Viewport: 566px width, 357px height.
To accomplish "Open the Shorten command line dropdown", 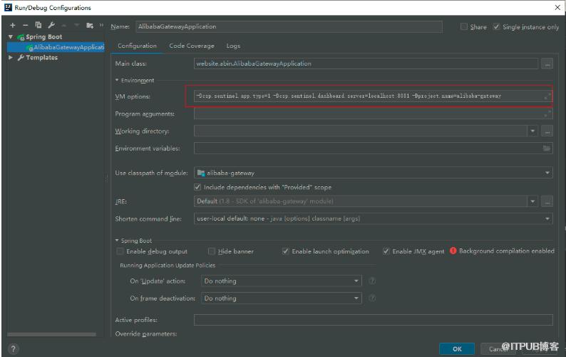I will point(547,218).
